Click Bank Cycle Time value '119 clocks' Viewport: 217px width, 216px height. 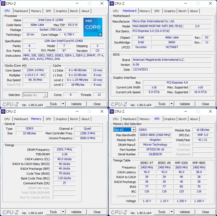[64, 178]
